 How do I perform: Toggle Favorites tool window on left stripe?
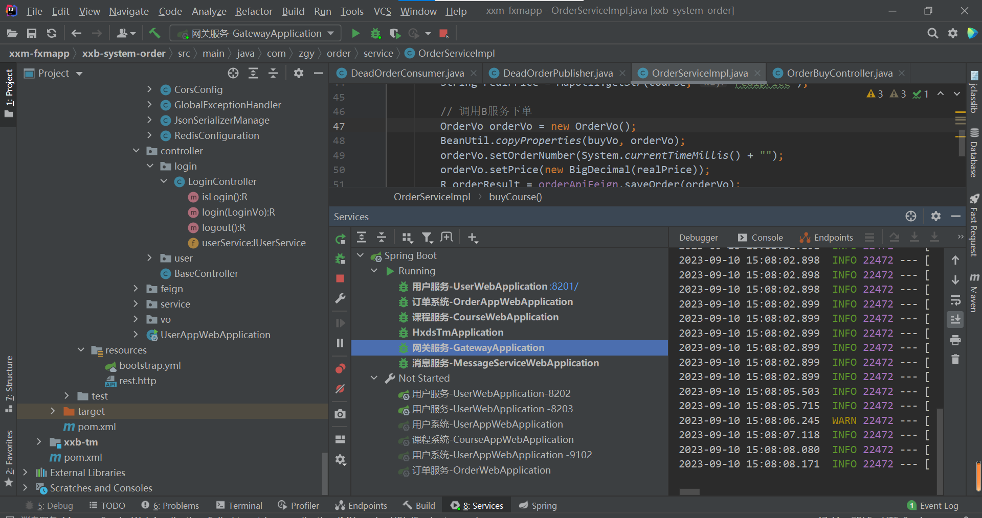[9, 458]
